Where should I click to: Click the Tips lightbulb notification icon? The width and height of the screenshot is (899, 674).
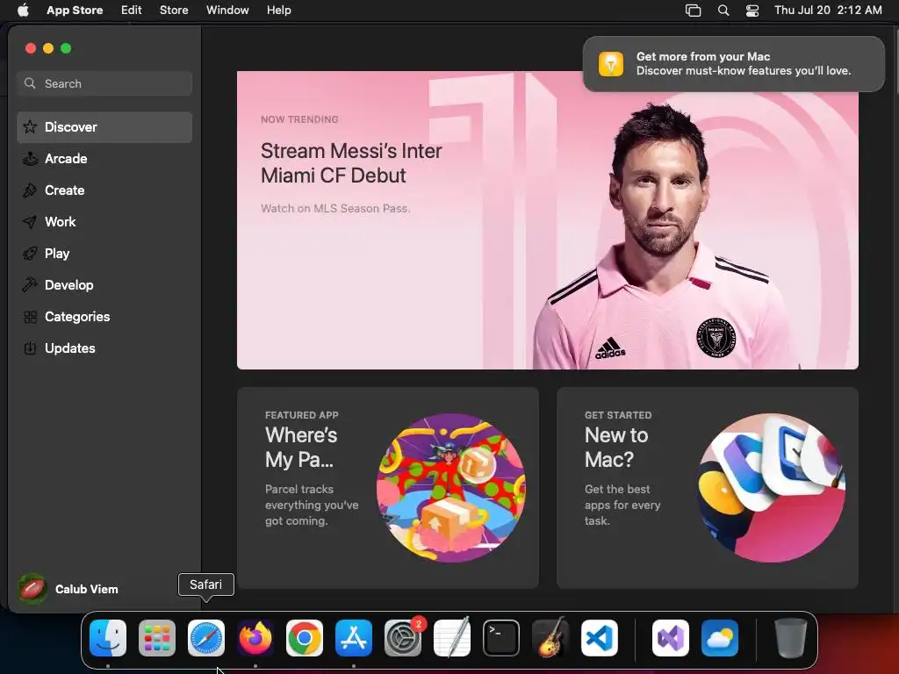point(611,63)
